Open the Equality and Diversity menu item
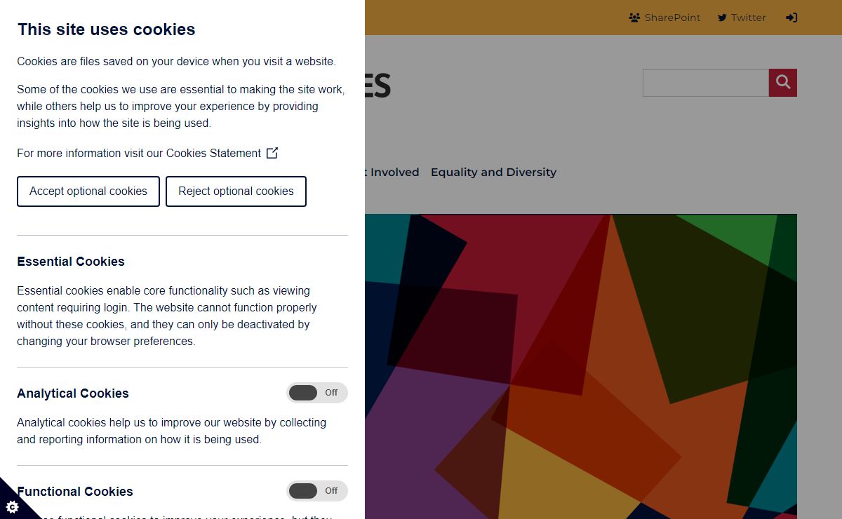The height and width of the screenshot is (519, 842). click(x=493, y=172)
